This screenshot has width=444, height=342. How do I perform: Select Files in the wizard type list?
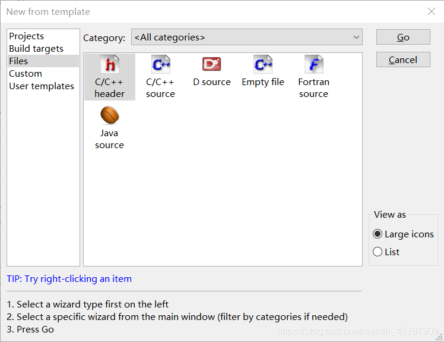(18, 61)
